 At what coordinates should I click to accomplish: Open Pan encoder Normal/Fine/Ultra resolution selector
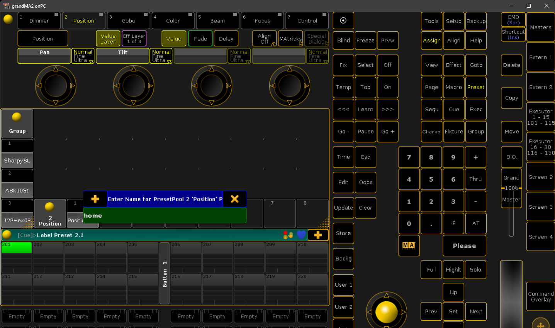coord(83,56)
